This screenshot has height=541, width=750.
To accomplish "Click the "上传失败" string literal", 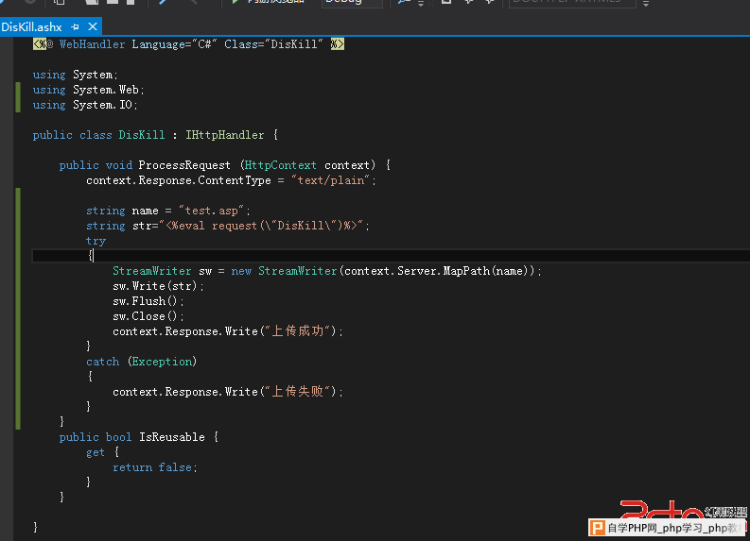I will [298, 392].
